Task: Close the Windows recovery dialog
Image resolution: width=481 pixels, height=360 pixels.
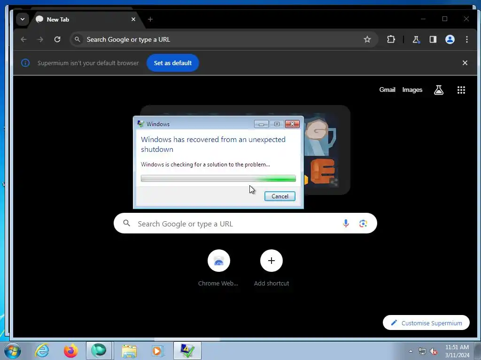Action: click(x=292, y=124)
